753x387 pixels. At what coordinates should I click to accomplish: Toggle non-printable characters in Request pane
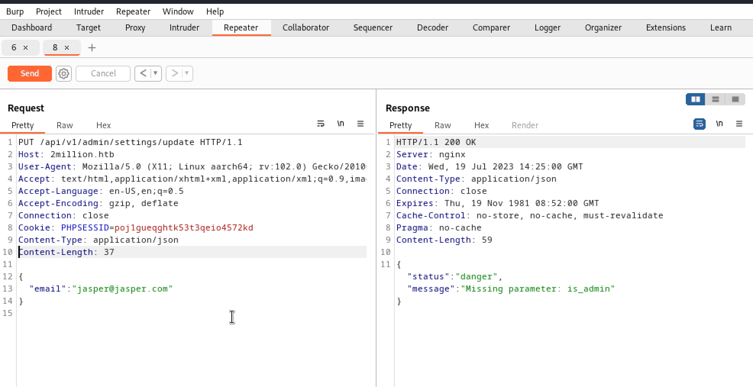pyautogui.click(x=341, y=124)
